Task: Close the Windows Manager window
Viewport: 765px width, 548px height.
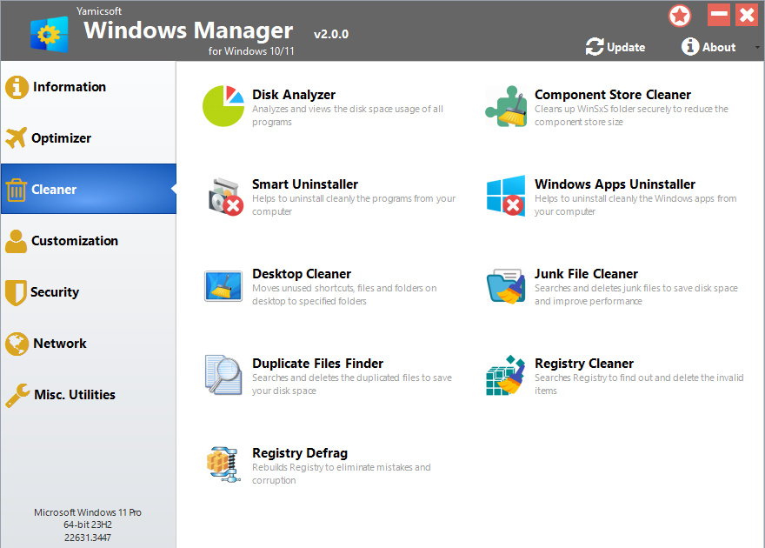Action: click(x=747, y=15)
